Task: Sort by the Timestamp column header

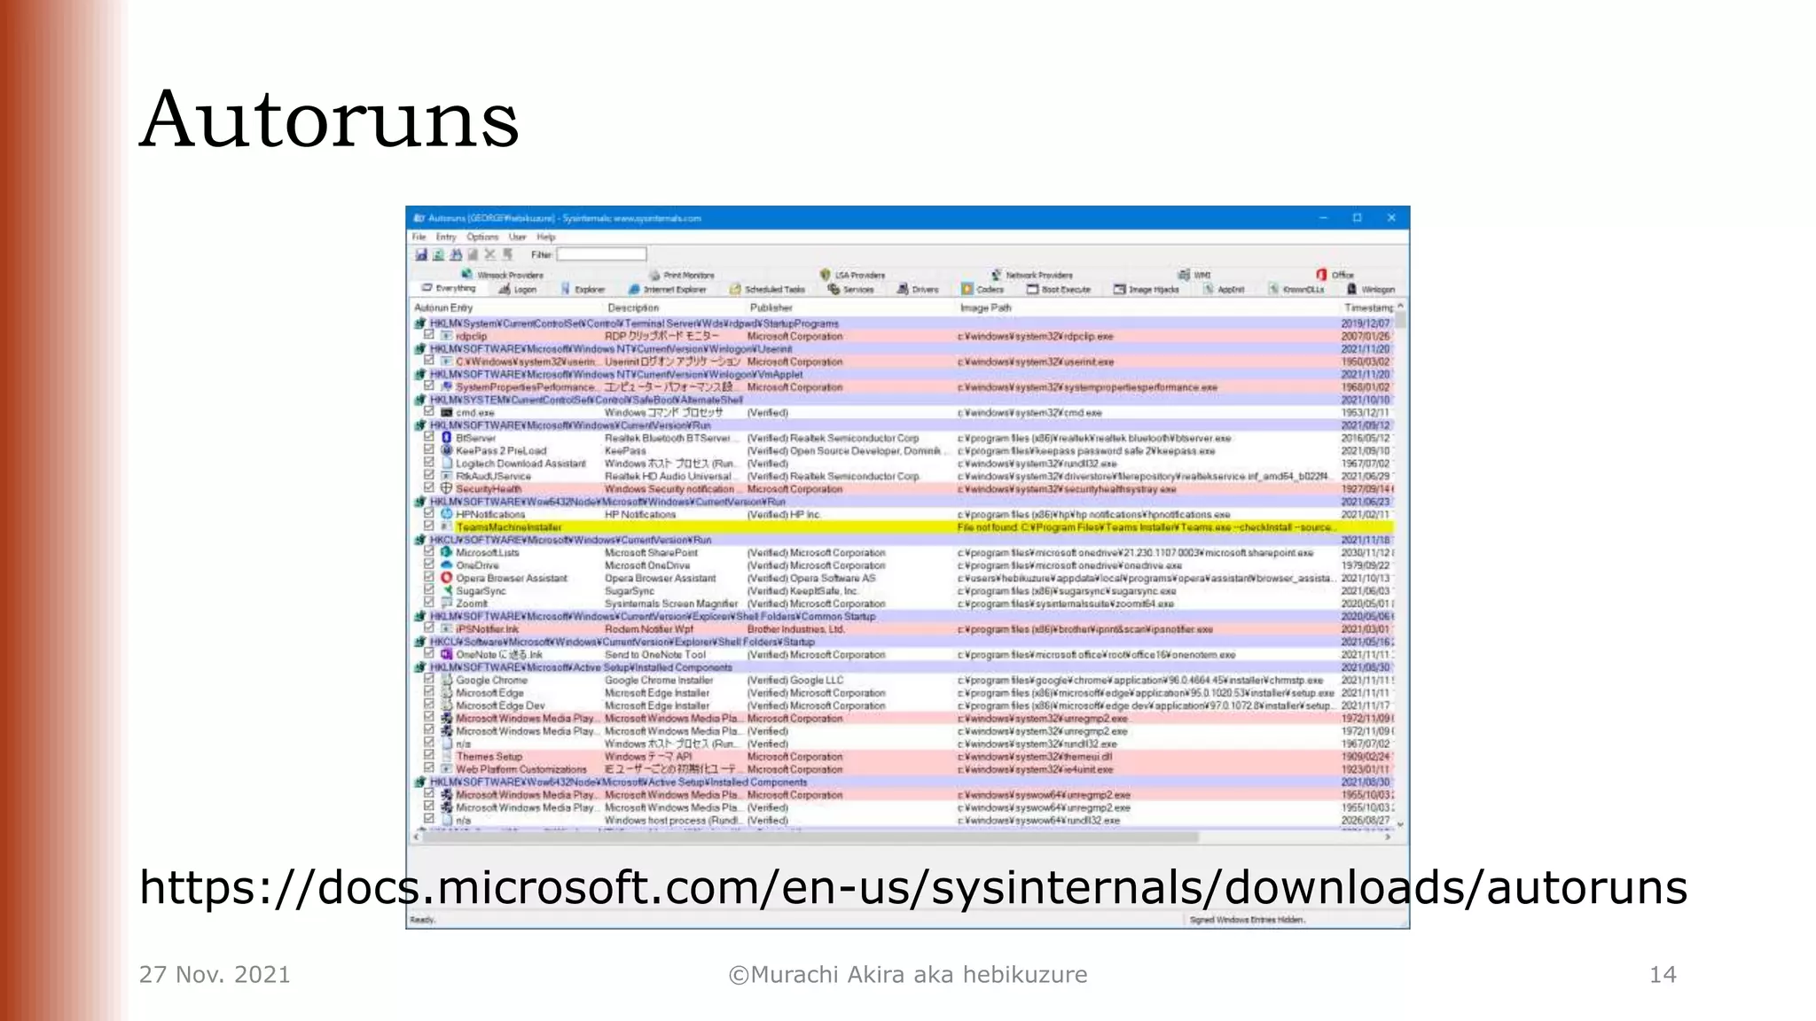Action: coord(1369,308)
